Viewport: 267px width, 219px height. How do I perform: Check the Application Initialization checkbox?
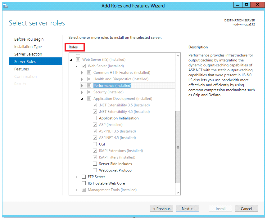(x=95, y=118)
